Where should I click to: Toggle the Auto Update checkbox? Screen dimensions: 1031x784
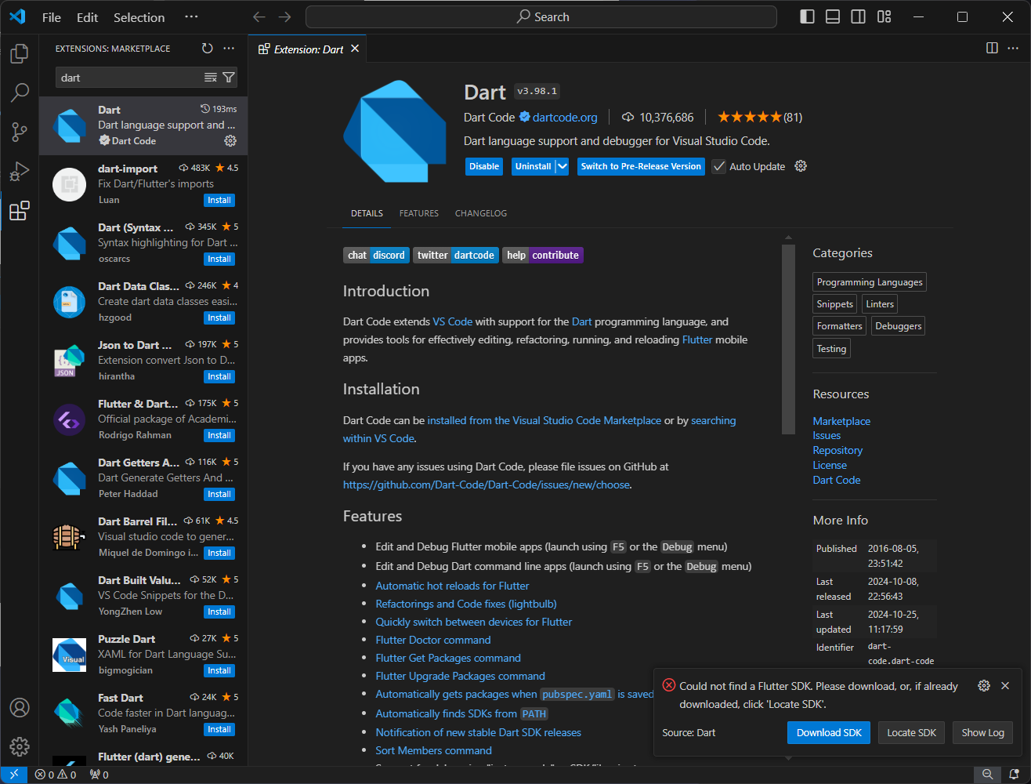[718, 166]
